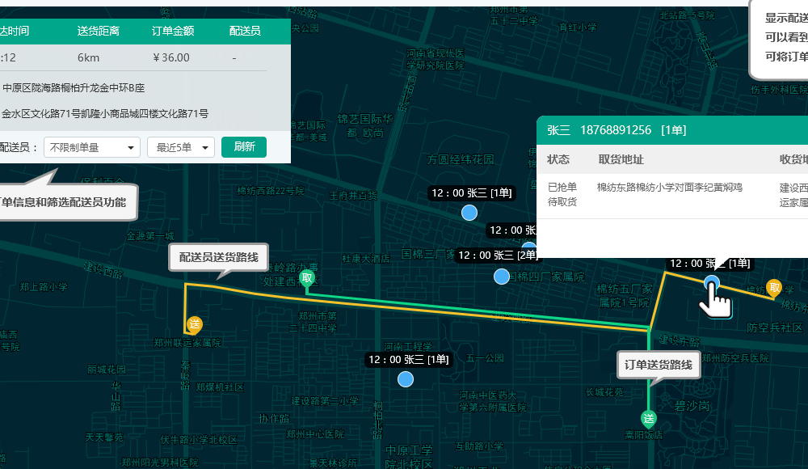Open the 不限制单量 courier filter dropdown
Viewport: 808px width, 469px height.
pyautogui.click(x=92, y=147)
